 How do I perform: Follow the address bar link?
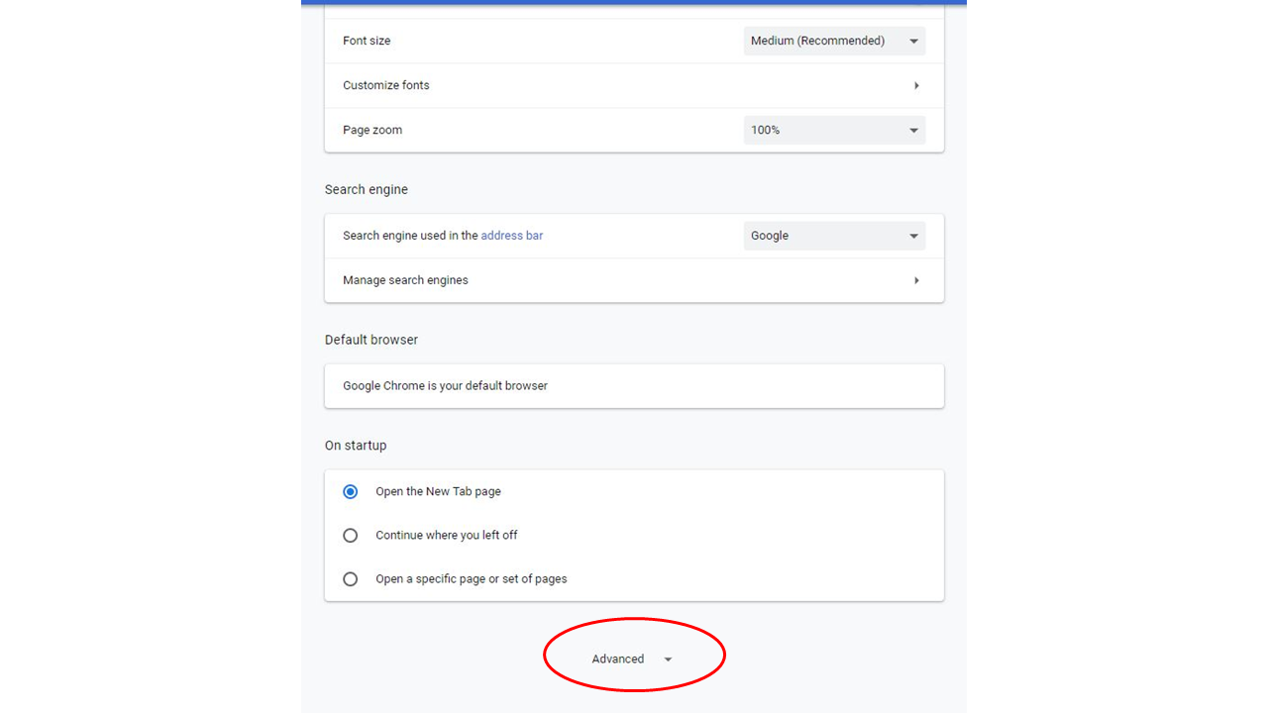tap(511, 236)
